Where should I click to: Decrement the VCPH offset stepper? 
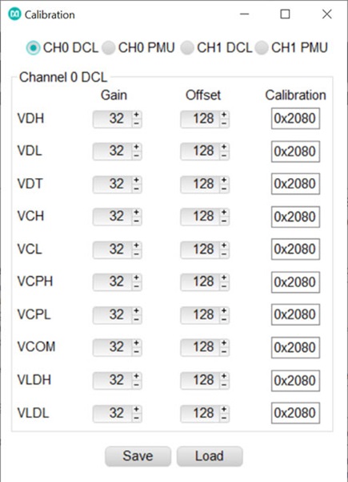(224, 286)
